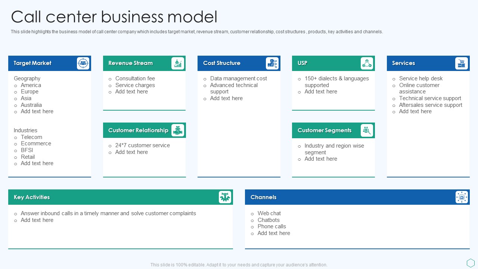Screen dimensions: 478x269
Task: Select the slide title 'Call center business model'
Action: (x=114, y=17)
